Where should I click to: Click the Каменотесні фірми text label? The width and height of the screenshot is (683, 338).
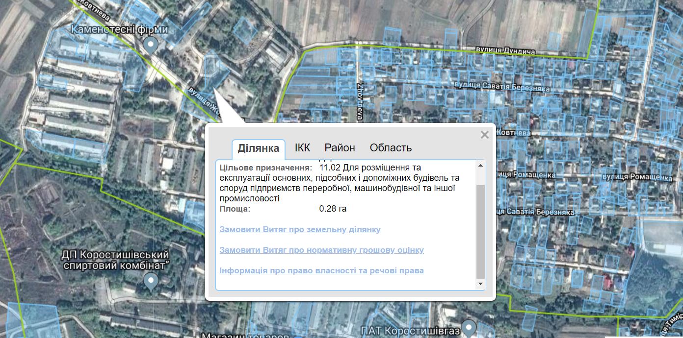(120, 30)
